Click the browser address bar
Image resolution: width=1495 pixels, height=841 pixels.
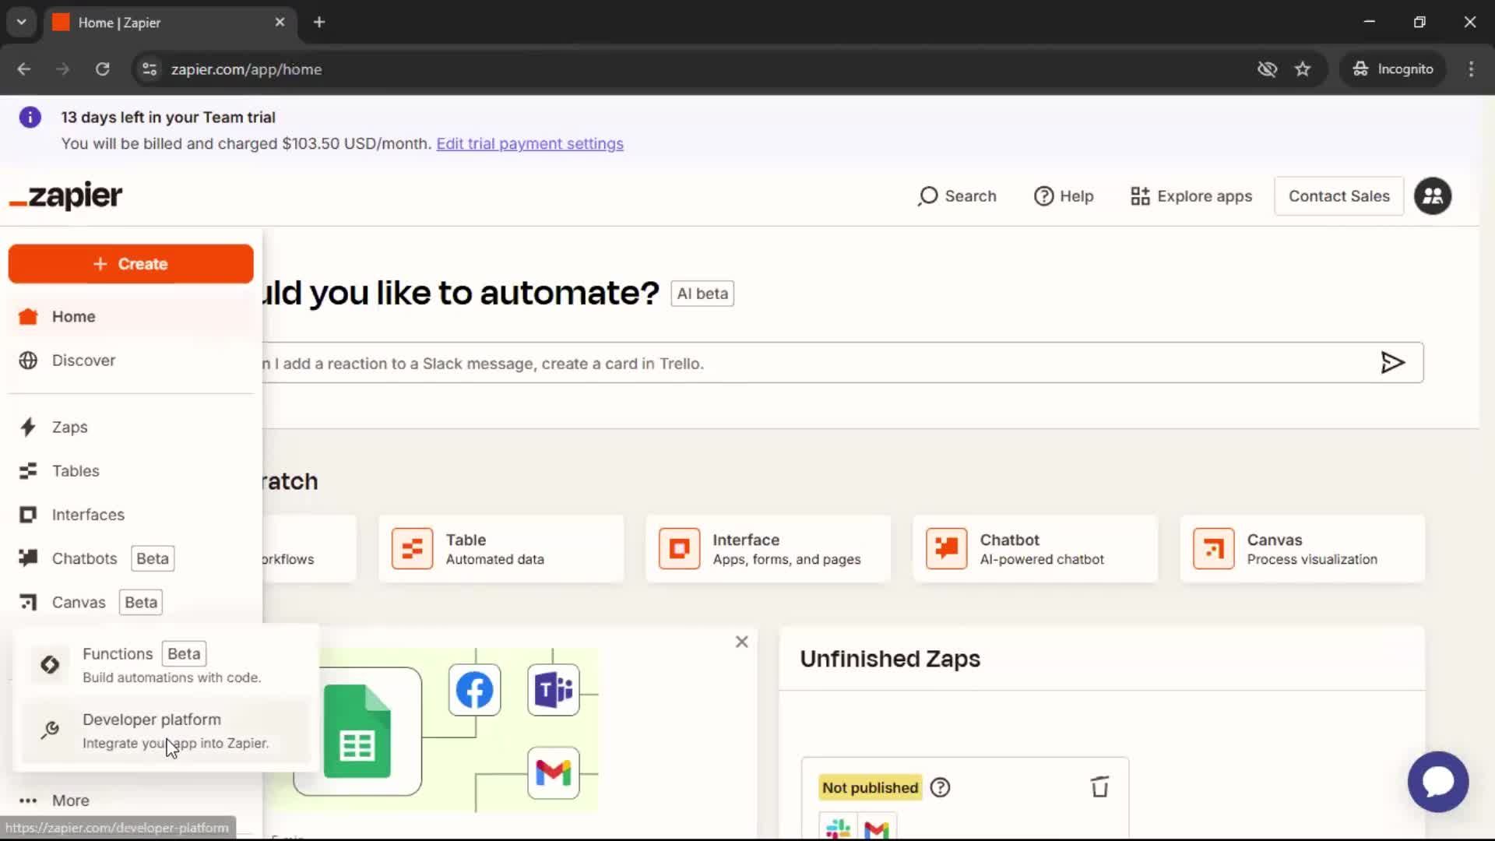701,69
